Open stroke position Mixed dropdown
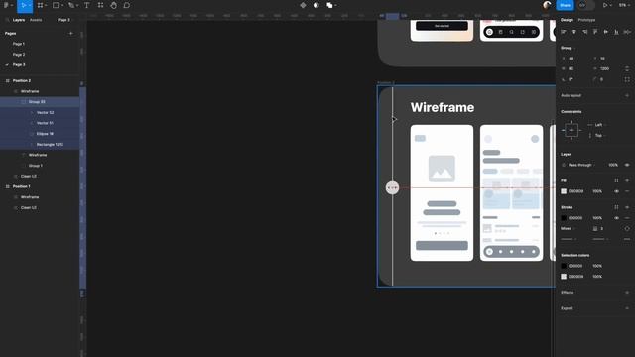The image size is (635, 357). click(x=569, y=229)
